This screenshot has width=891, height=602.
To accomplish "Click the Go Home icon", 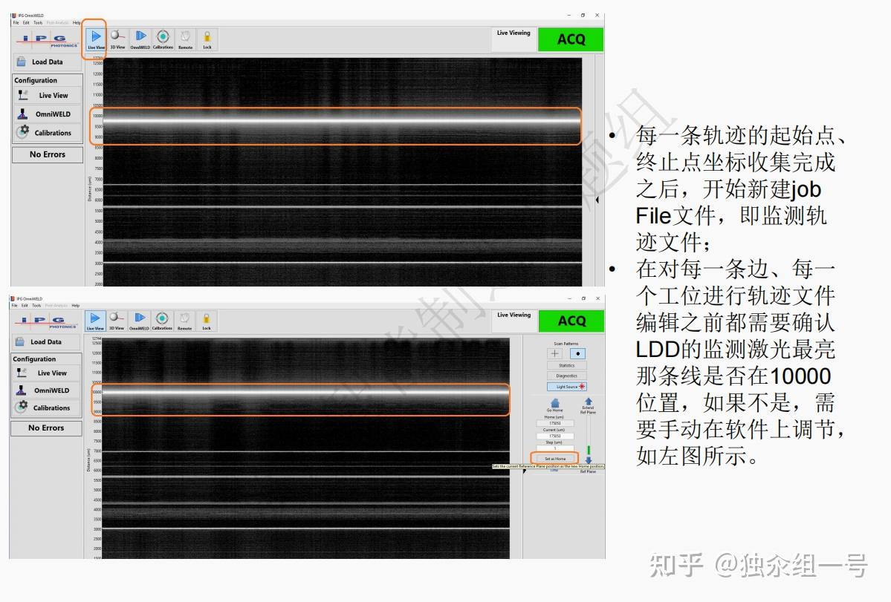I will 554,402.
